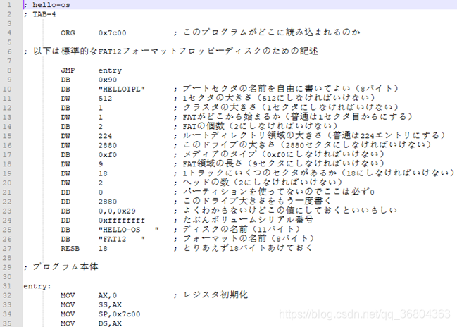
Task: Click the "FAT12" string on line 26
Action: click(122, 239)
